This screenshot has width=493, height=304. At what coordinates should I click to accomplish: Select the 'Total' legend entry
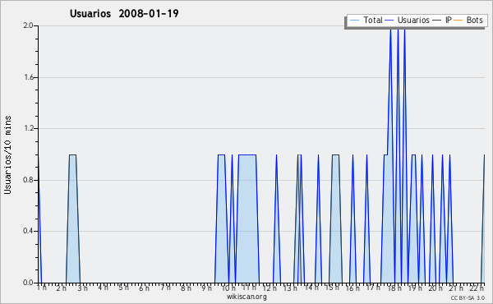click(x=373, y=20)
